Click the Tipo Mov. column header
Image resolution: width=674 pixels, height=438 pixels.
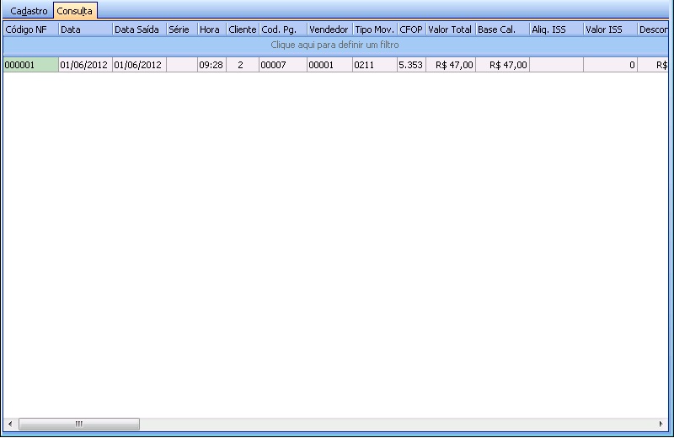point(374,29)
